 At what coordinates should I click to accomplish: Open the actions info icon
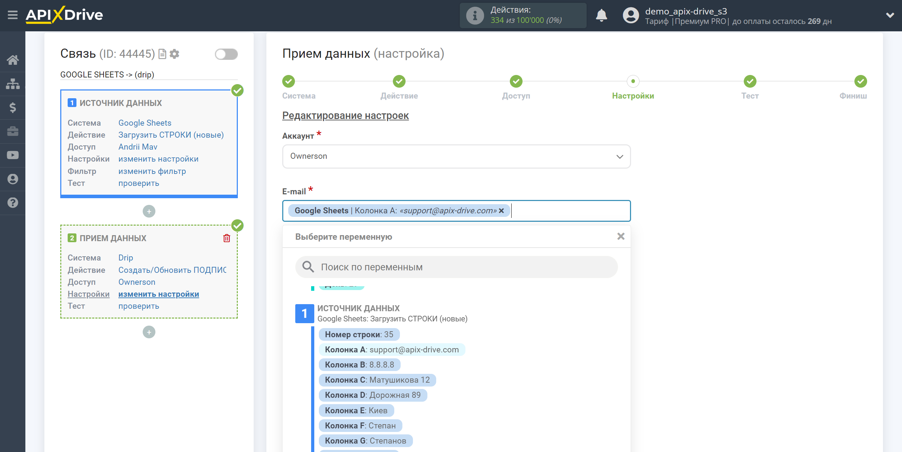click(475, 15)
